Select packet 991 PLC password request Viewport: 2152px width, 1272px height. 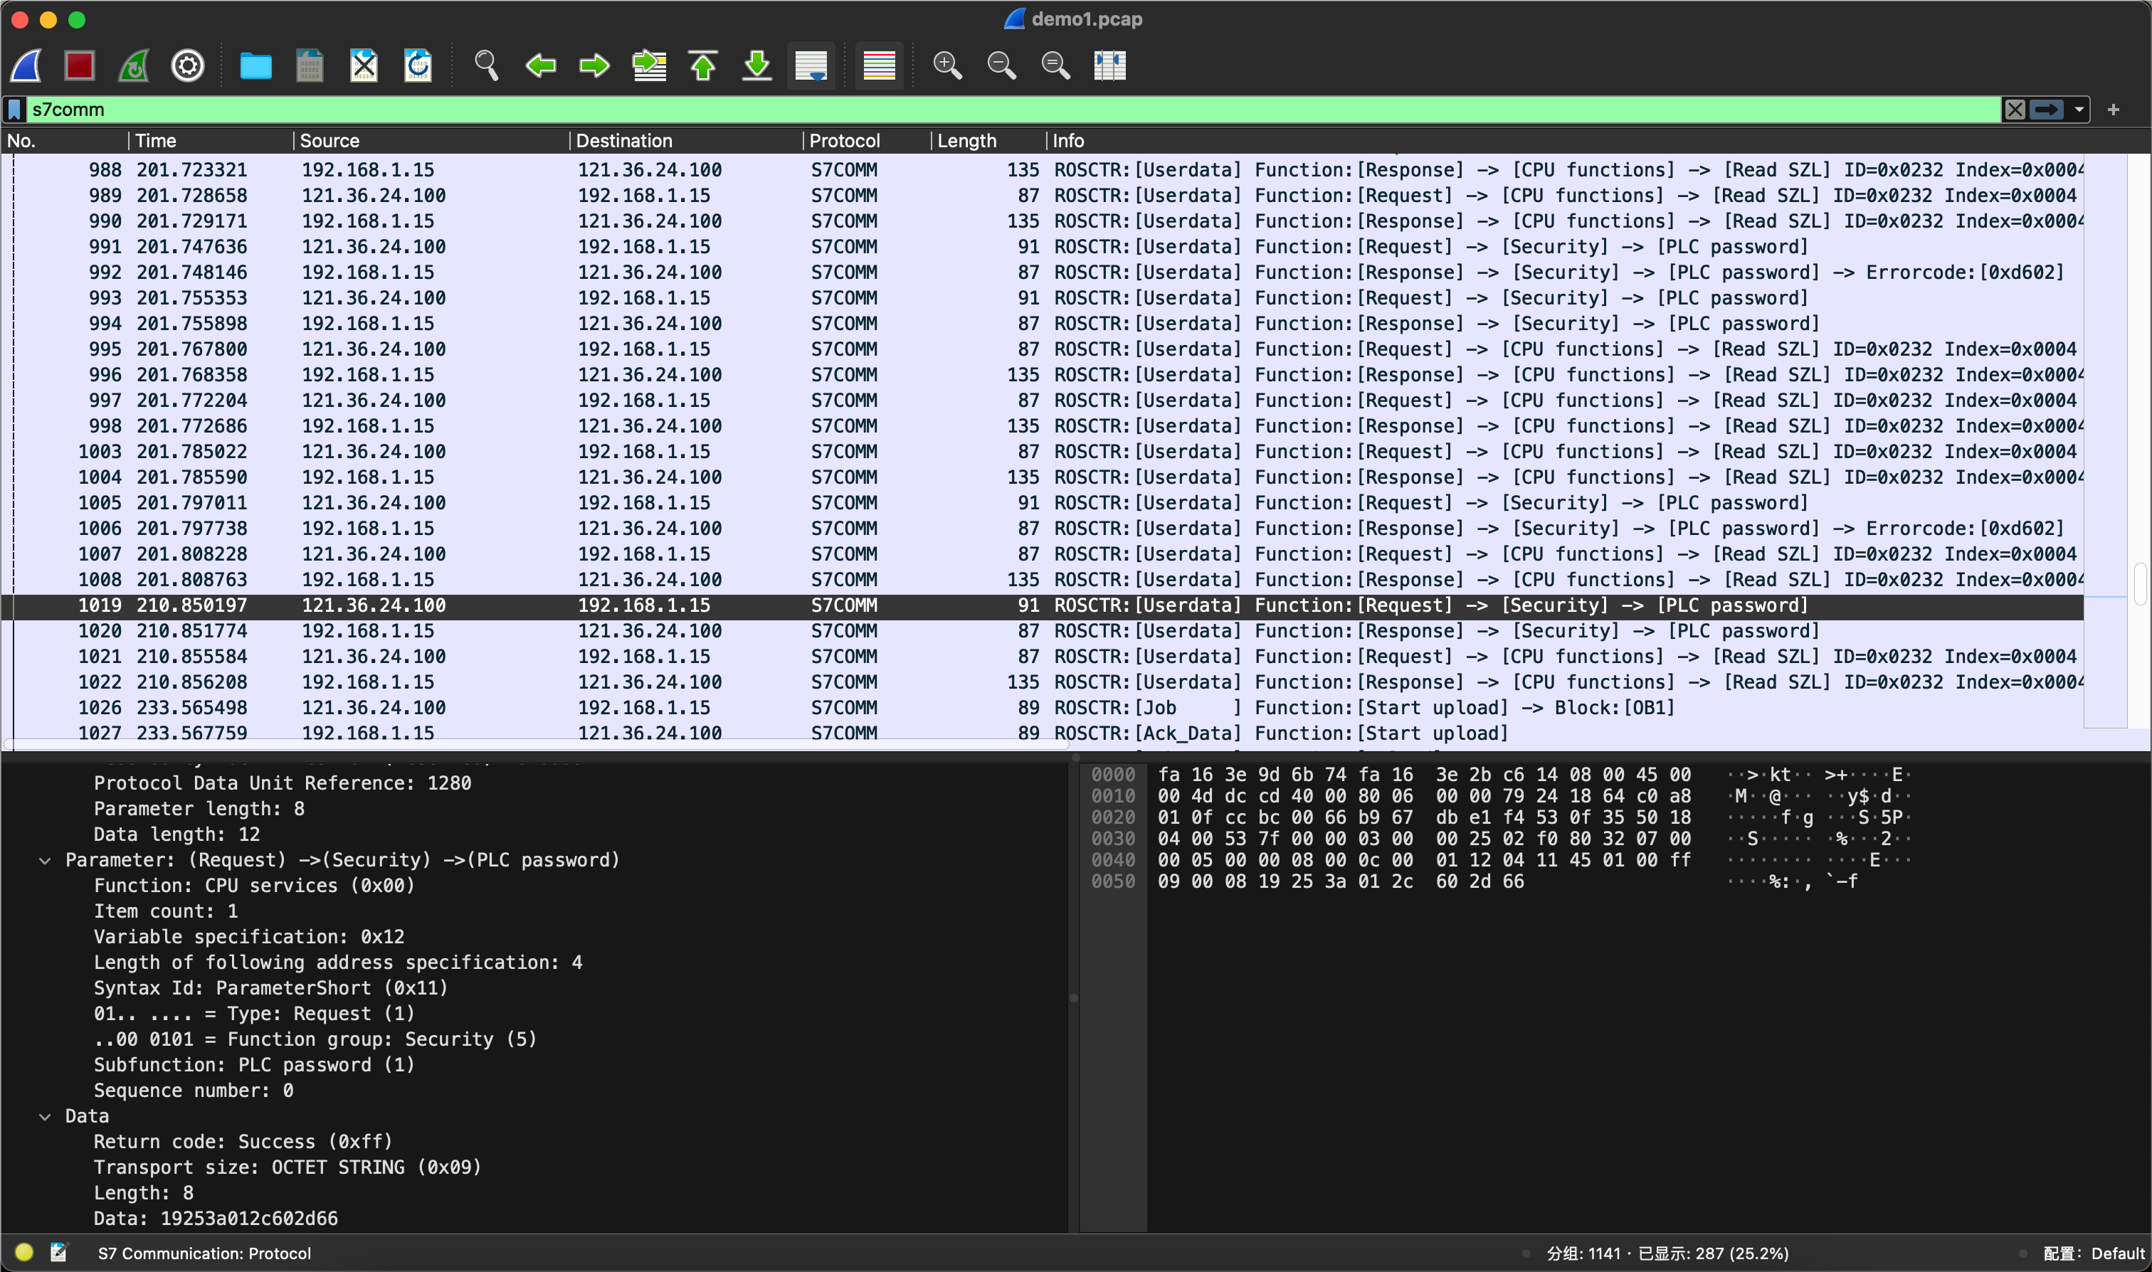[1043, 247]
